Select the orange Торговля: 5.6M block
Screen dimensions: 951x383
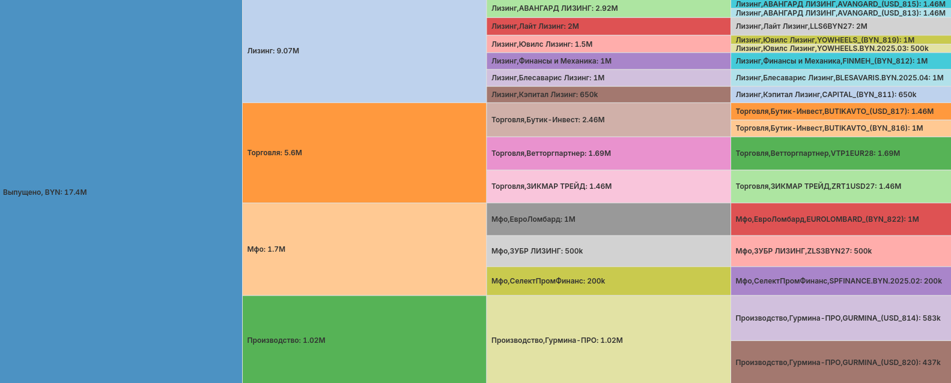(363, 153)
